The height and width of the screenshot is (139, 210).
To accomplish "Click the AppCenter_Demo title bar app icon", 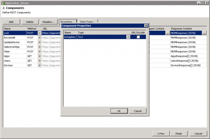I will click(3, 3).
